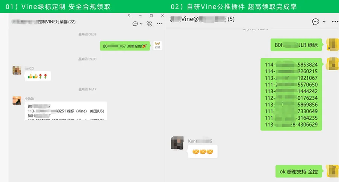This screenshot has height=182, width=339.
Task: Click timestamp 星期四 09:00
Action: (x=87, y=59)
